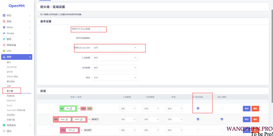Open iStore via its sidebar icon
This screenshot has height=136, width=273.
coord(4,27)
